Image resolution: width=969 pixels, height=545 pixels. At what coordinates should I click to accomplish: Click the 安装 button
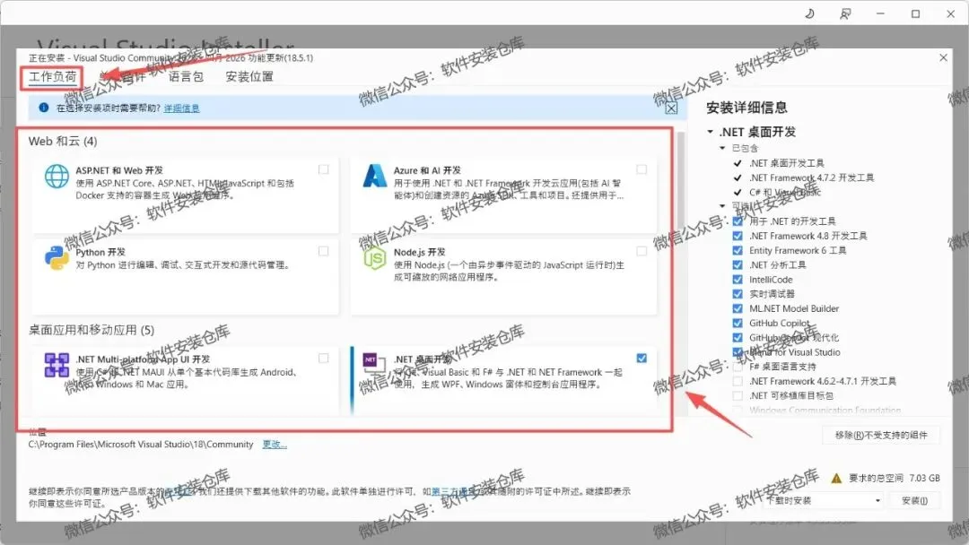pos(914,500)
